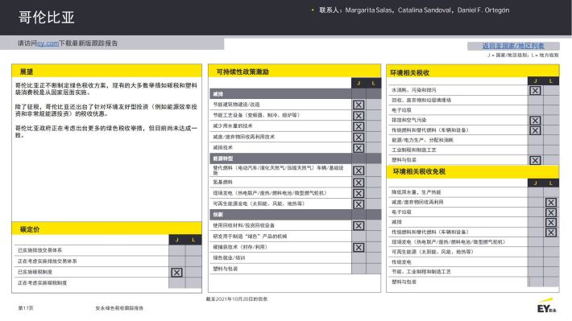Image resolution: width=572 pixels, height=321 pixels.
Task: Click checkbox for 替代燃料 vehicles/infrastructure incentive row
Action: [x=359, y=171]
